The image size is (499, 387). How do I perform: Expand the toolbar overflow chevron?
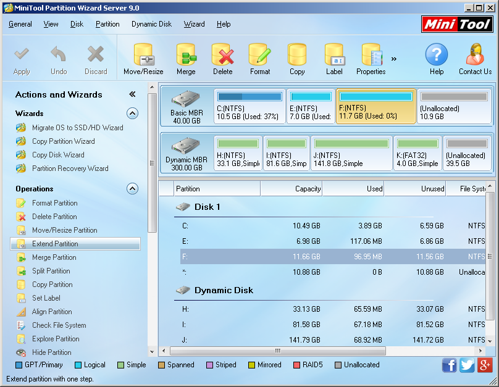[x=394, y=59]
